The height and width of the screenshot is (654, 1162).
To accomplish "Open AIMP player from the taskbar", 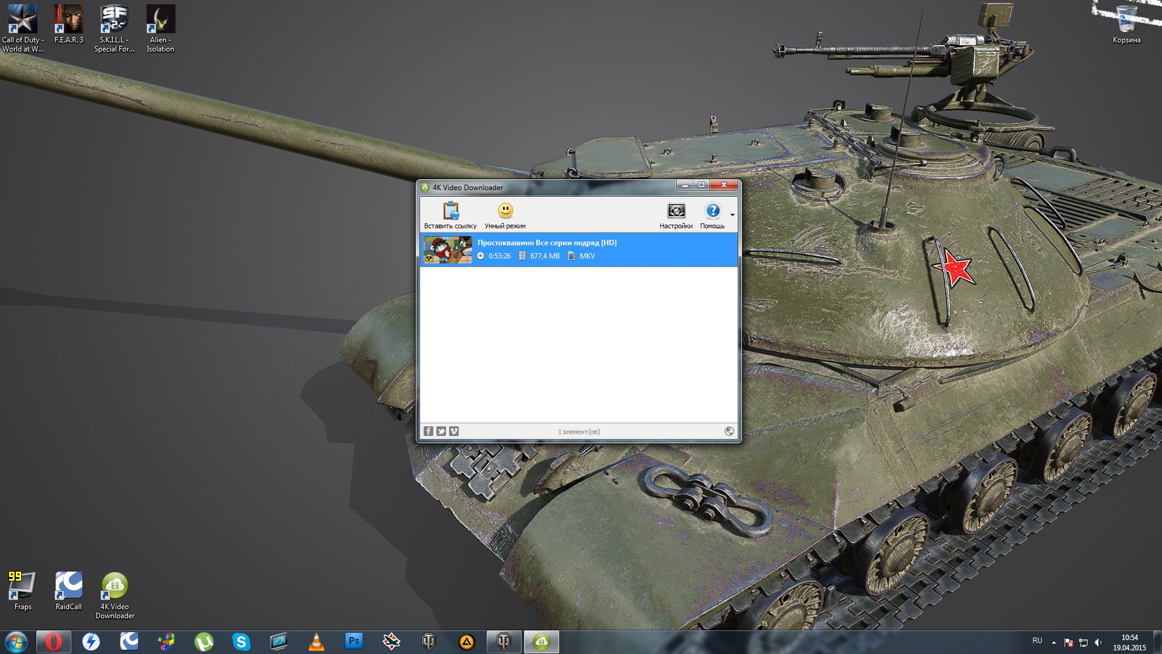I will coord(467,642).
